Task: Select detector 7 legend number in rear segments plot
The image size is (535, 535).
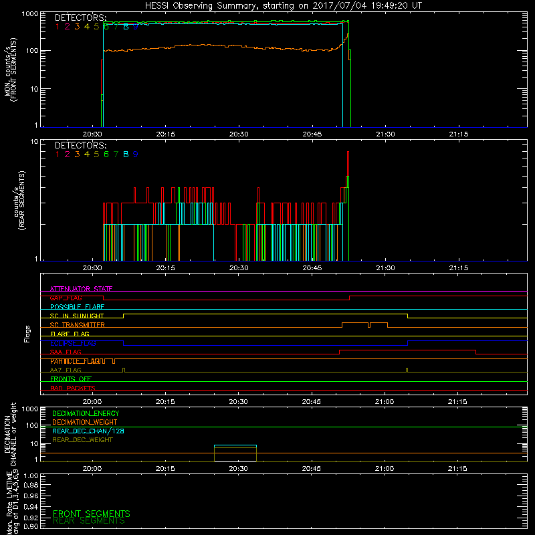Action: coord(116,154)
